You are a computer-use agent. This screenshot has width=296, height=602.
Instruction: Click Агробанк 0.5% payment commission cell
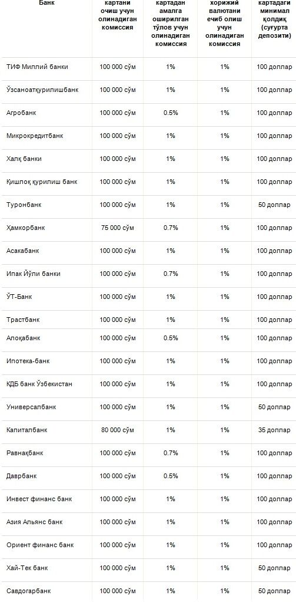pos(171,113)
